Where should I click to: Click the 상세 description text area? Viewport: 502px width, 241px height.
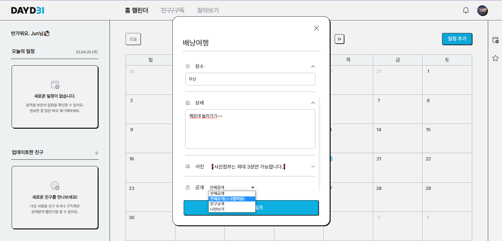250,129
